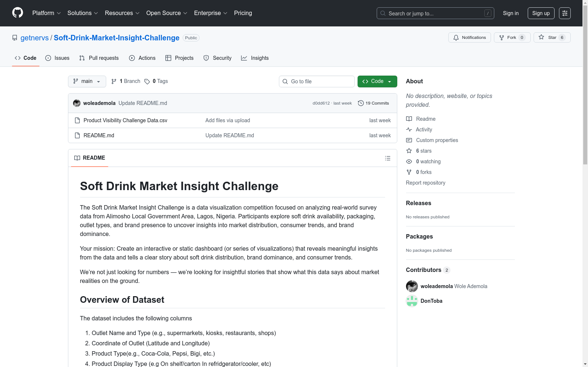Viewport: 588px width, 367px height.
Task: Click the Go to file input
Action: click(317, 81)
